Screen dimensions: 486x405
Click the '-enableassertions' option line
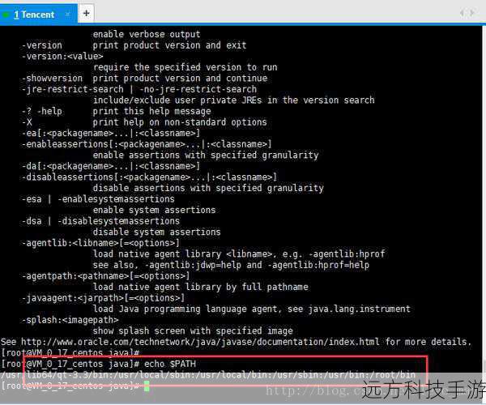[x=147, y=144]
